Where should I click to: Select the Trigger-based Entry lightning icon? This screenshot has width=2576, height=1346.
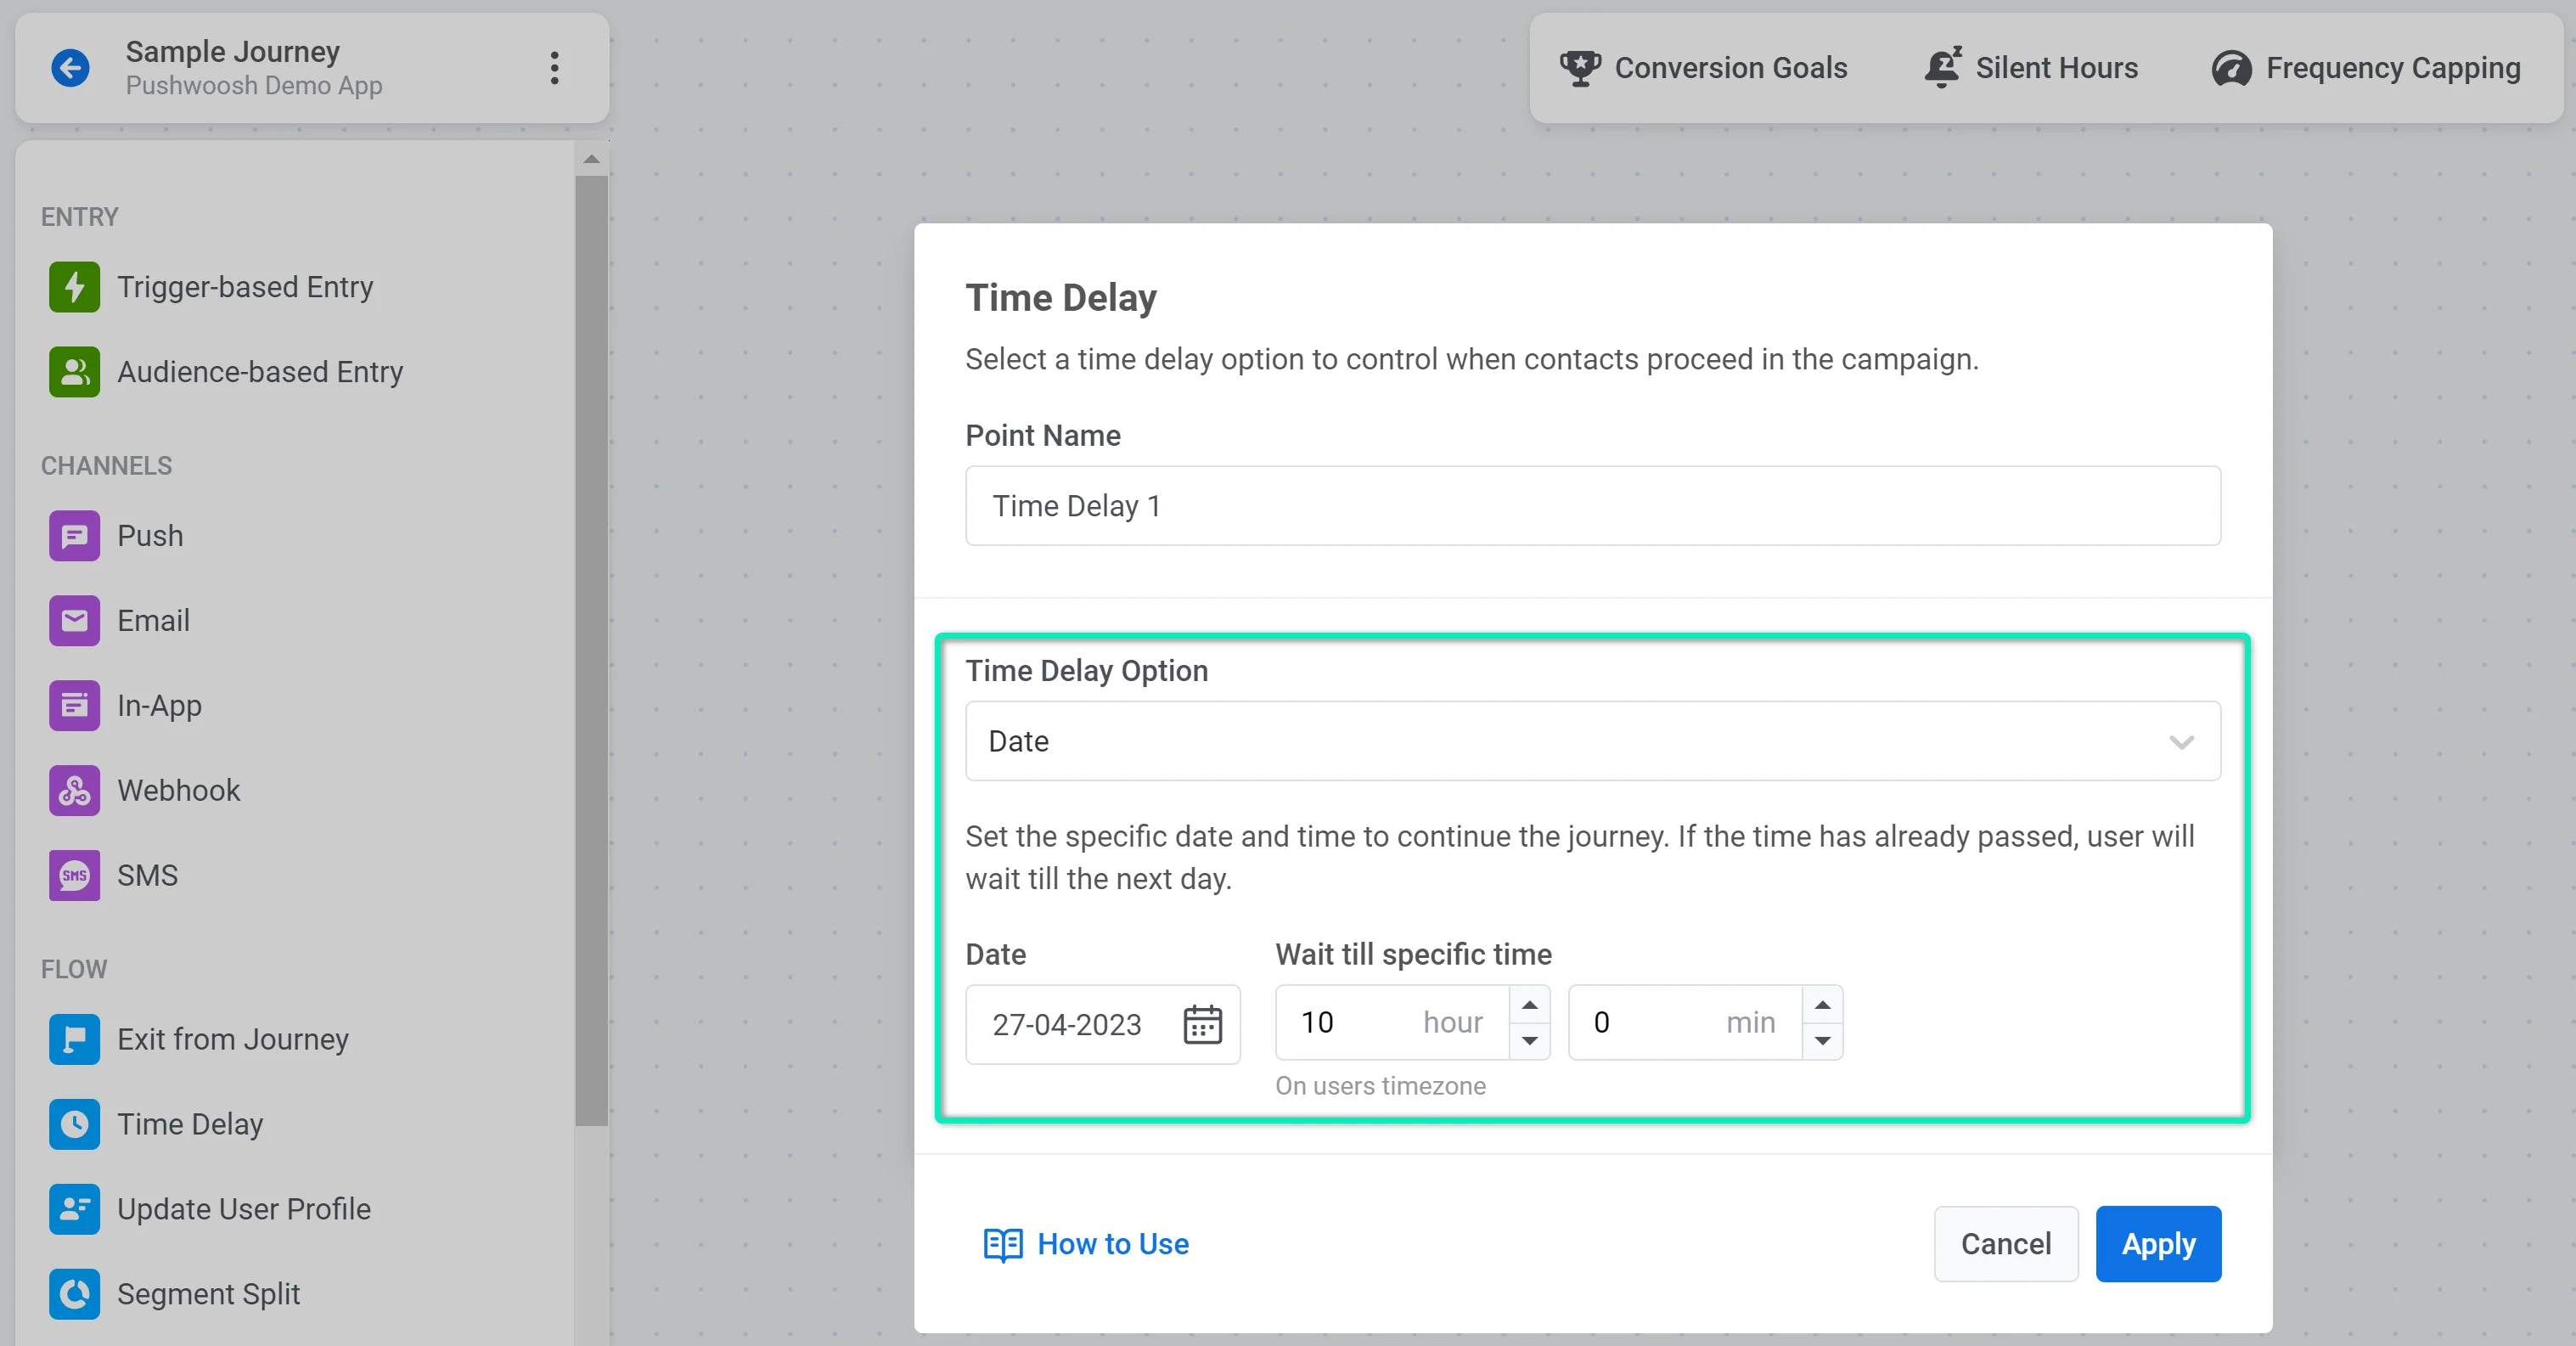click(x=74, y=287)
